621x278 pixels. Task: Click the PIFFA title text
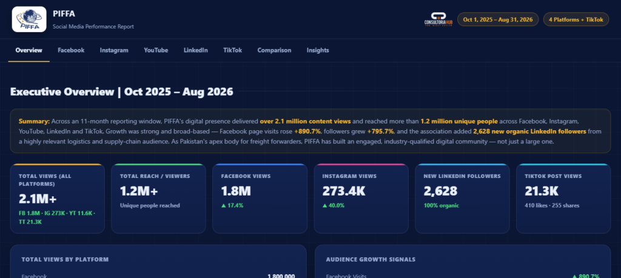[x=64, y=14]
